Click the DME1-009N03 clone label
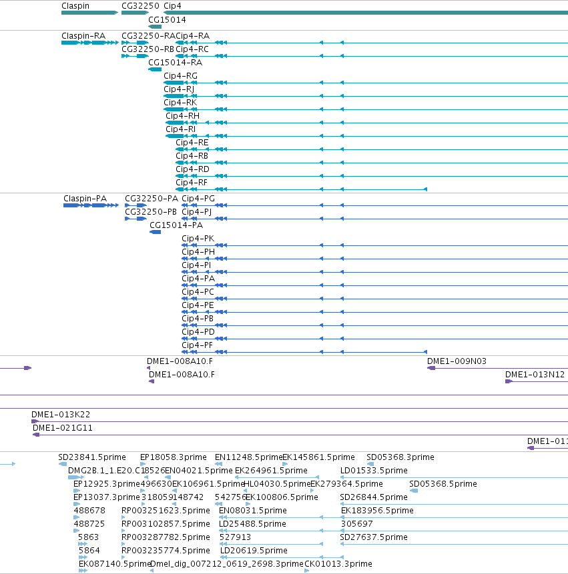 tap(457, 361)
